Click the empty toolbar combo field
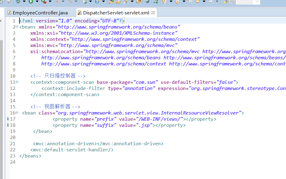This screenshot has height=179, width=286. click(245, 2)
